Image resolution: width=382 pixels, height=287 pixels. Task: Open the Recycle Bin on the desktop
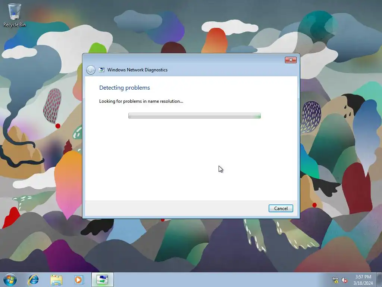[15, 15]
